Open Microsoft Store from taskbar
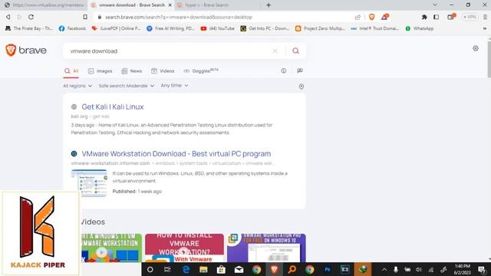The width and height of the screenshot is (491, 276). point(221,269)
